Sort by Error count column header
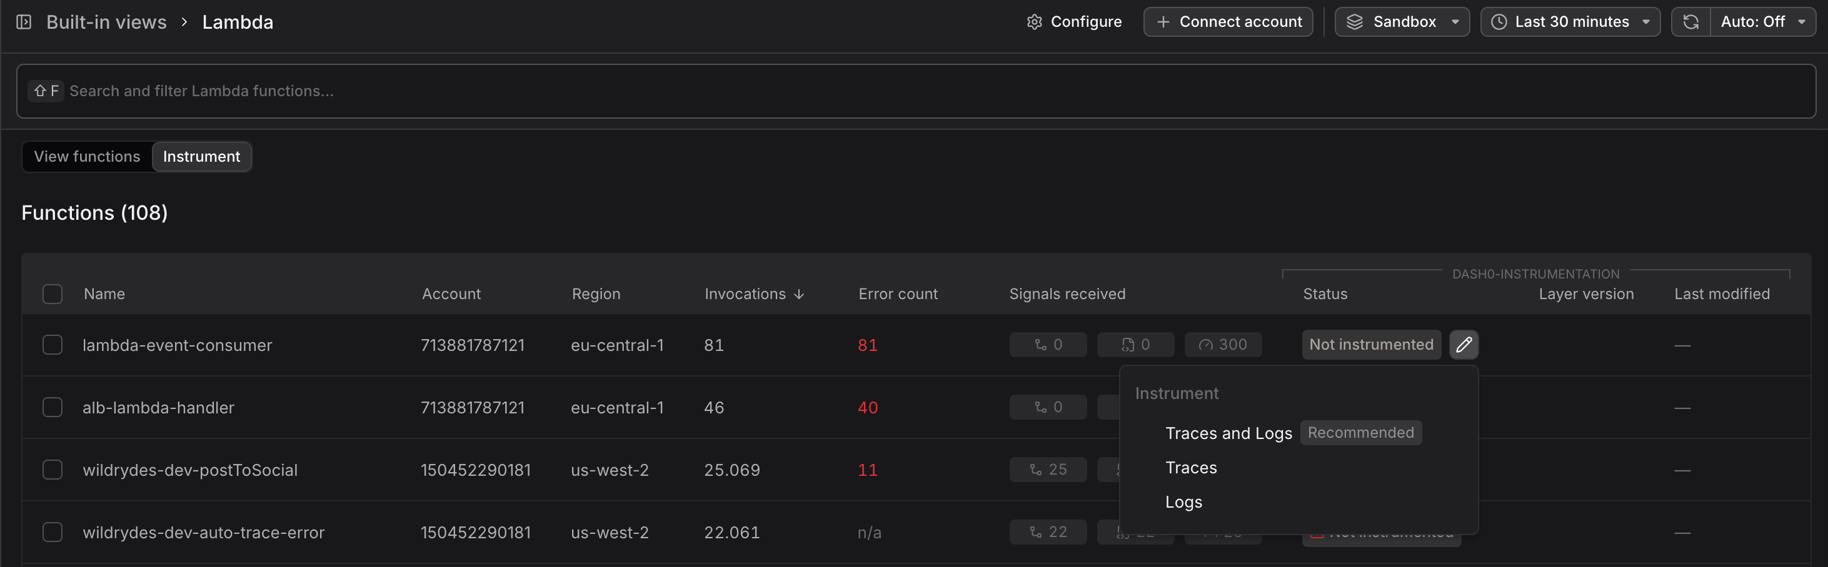The width and height of the screenshot is (1828, 567). point(898,294)
